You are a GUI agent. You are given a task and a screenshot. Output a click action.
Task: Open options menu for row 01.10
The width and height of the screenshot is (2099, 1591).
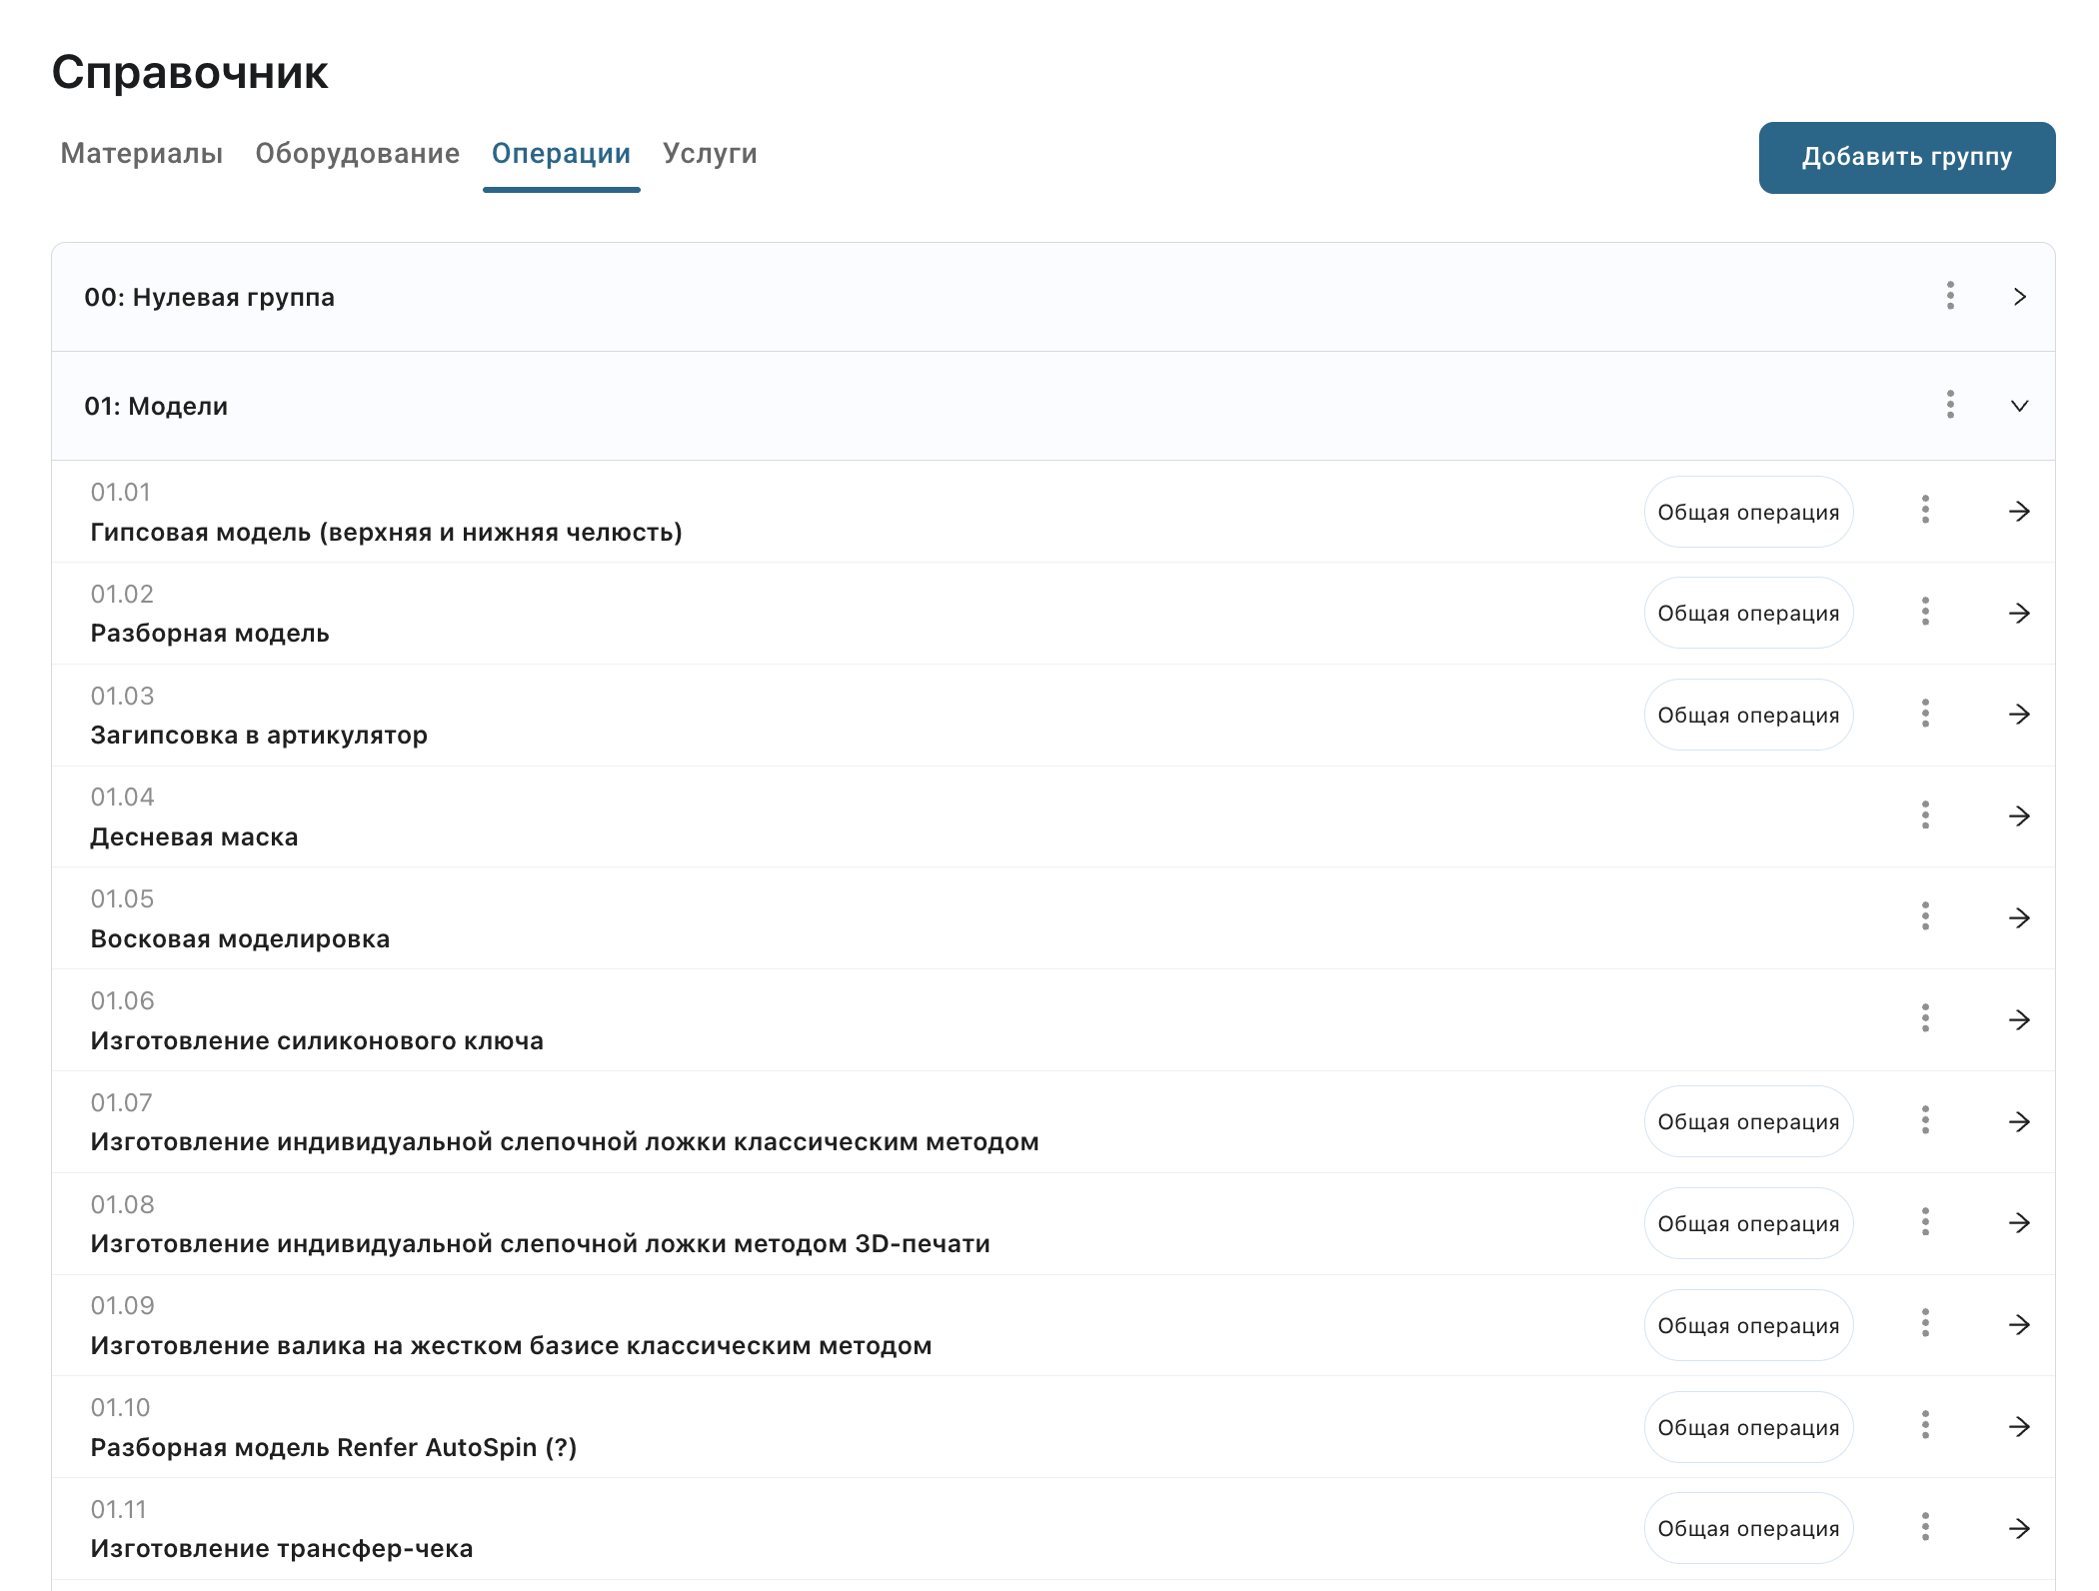pos(1925,1425)
